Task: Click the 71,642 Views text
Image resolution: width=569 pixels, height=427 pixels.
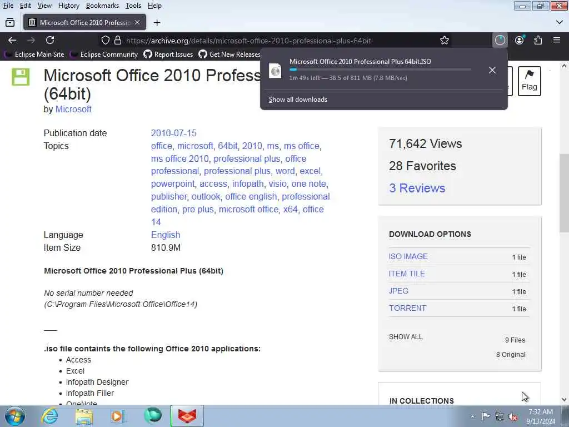Action: [425, 144]
